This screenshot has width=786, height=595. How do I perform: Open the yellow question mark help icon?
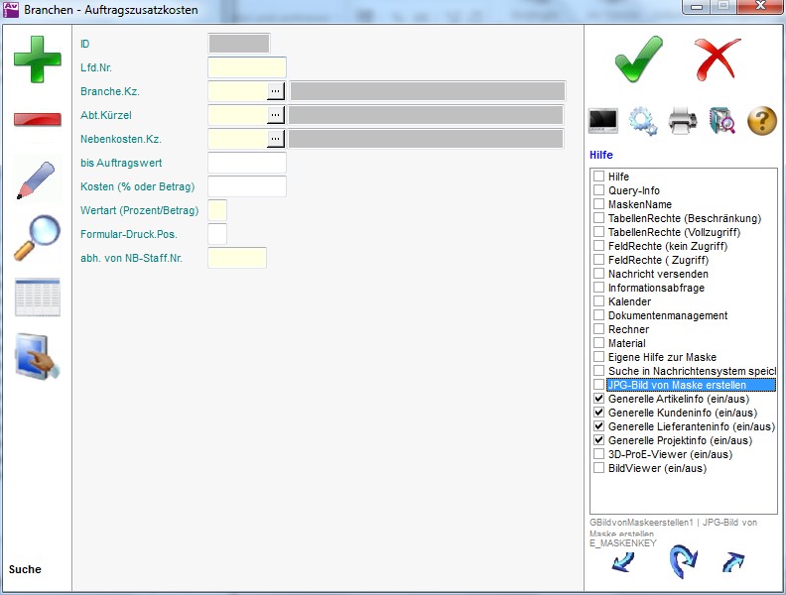click(761, 121)
